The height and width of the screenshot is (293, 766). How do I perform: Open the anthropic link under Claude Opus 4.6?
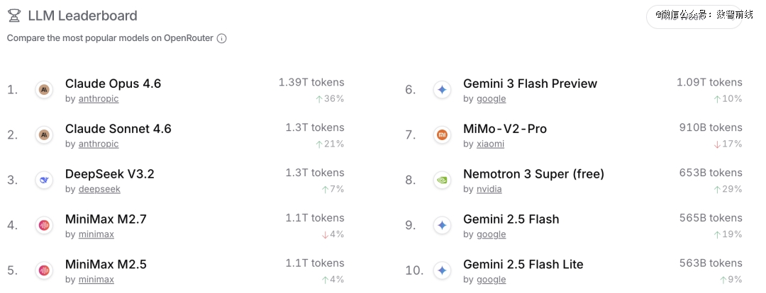(99, 99)
